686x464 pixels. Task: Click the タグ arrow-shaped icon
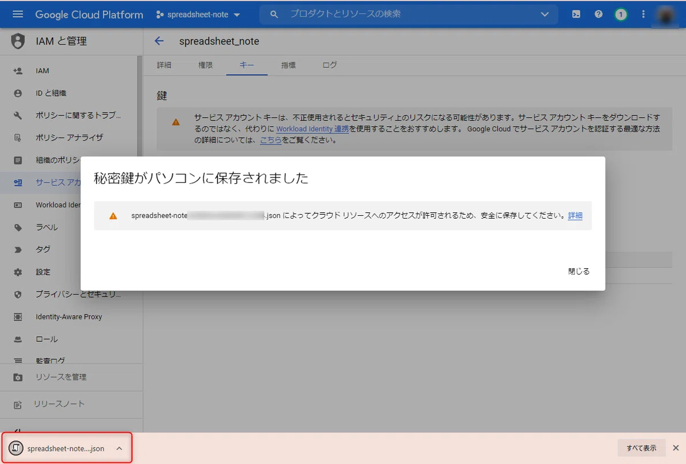18,249
